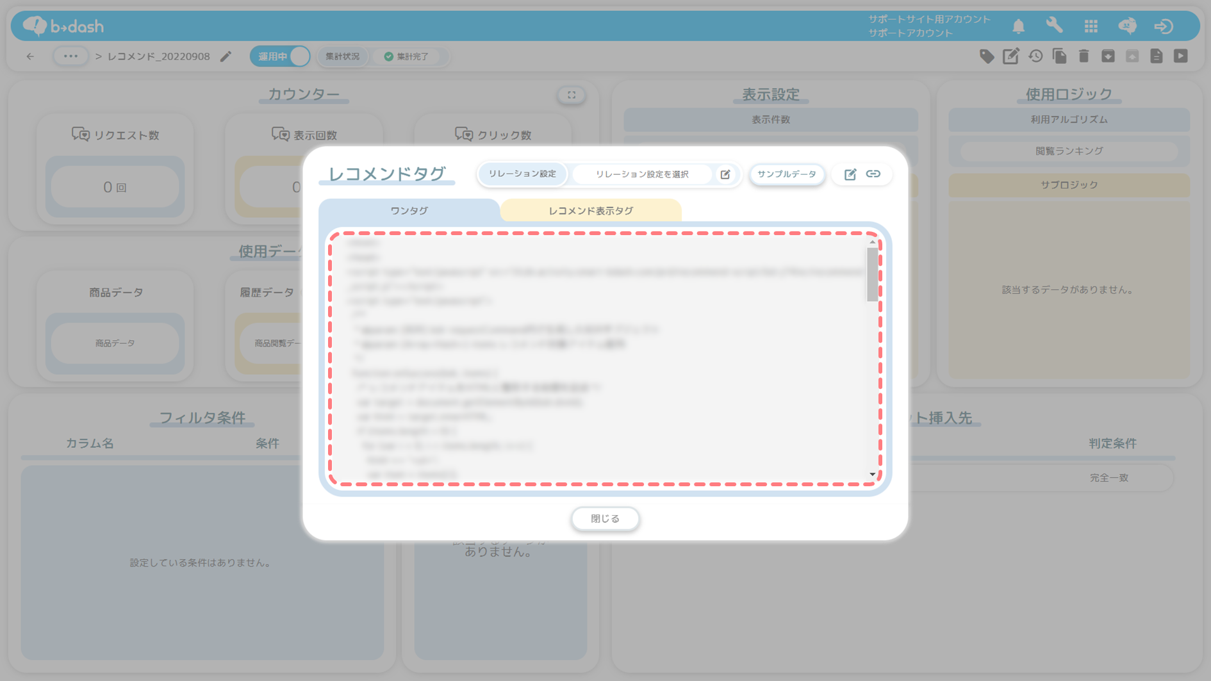This screenshot has width=1211, height=681.
Task: Click the grayed-out unarchive icon
Action: click(1132, 56)
